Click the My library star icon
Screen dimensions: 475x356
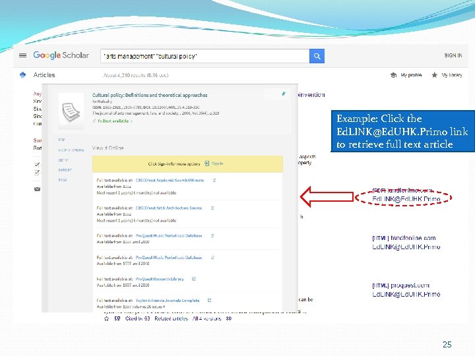[434, 74]
